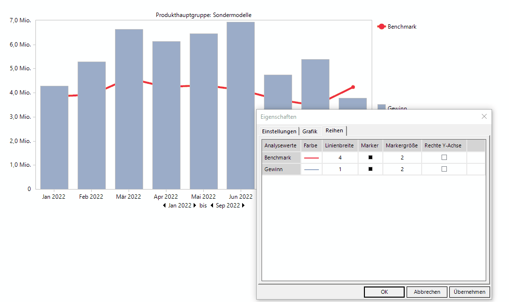This screenshot has width=509, height=302.
Task: Click right arrow after Jan 2022 range start
Action: click(x=195, y=206)
